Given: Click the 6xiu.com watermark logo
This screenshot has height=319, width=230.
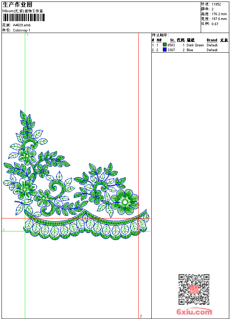Looking at the screenshot, I should click(194, 312).
